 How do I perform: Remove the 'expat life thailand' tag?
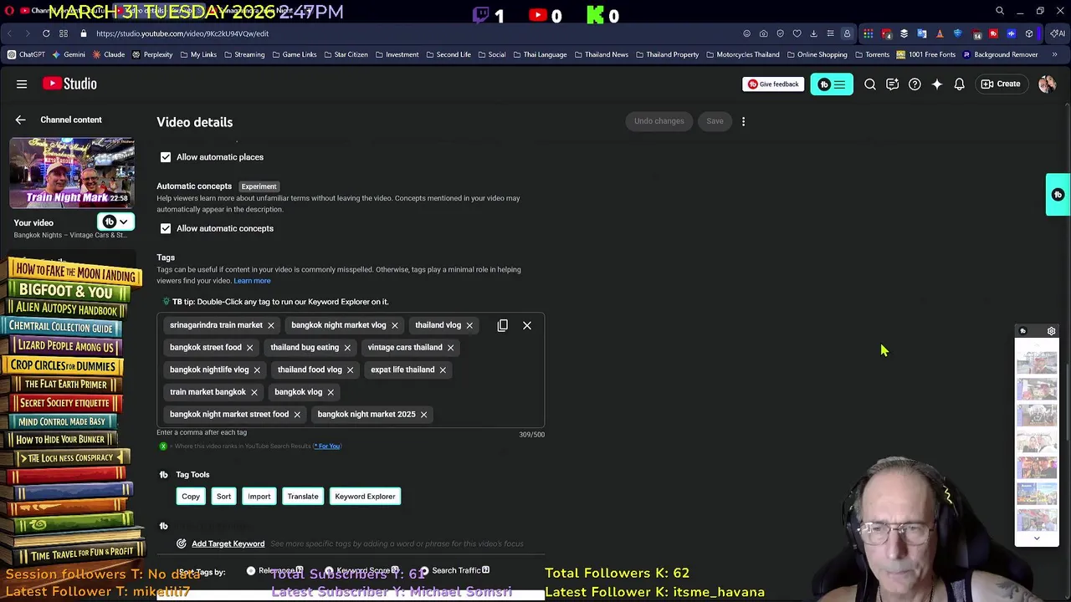[443, 370]
